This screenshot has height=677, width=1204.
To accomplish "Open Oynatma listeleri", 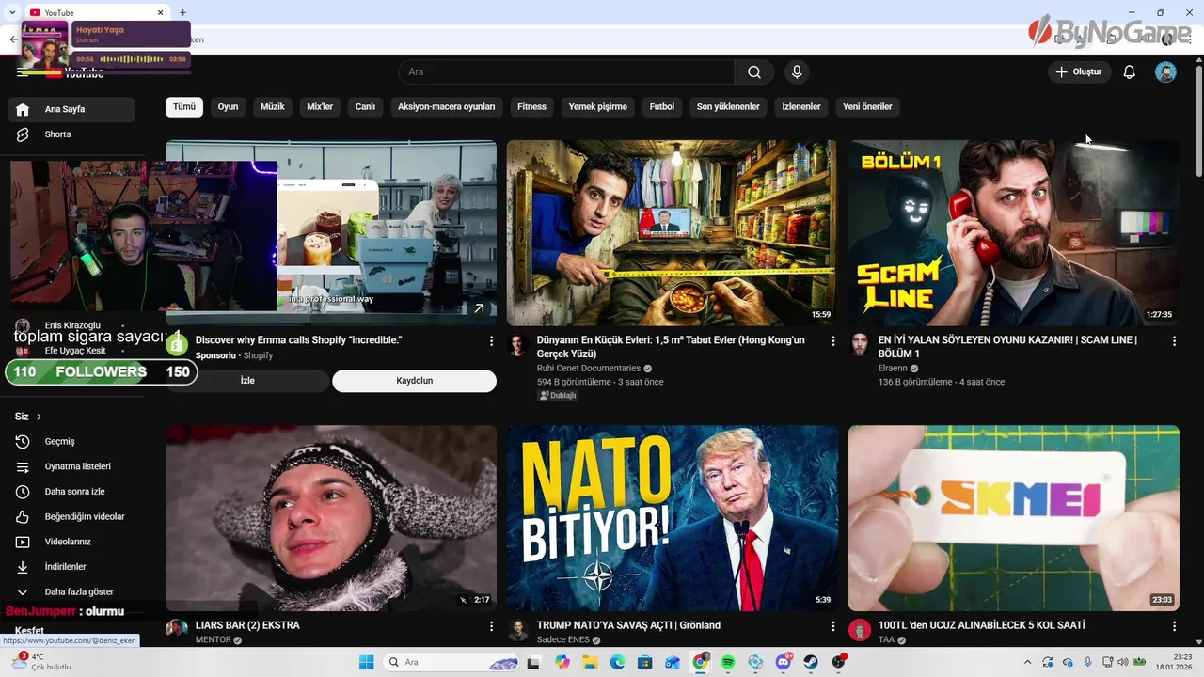I will 71,466.
